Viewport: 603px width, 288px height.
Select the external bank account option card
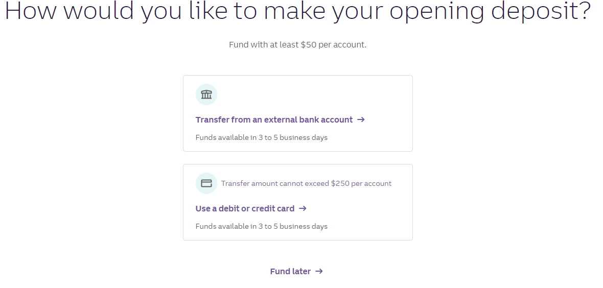[297, 113]
